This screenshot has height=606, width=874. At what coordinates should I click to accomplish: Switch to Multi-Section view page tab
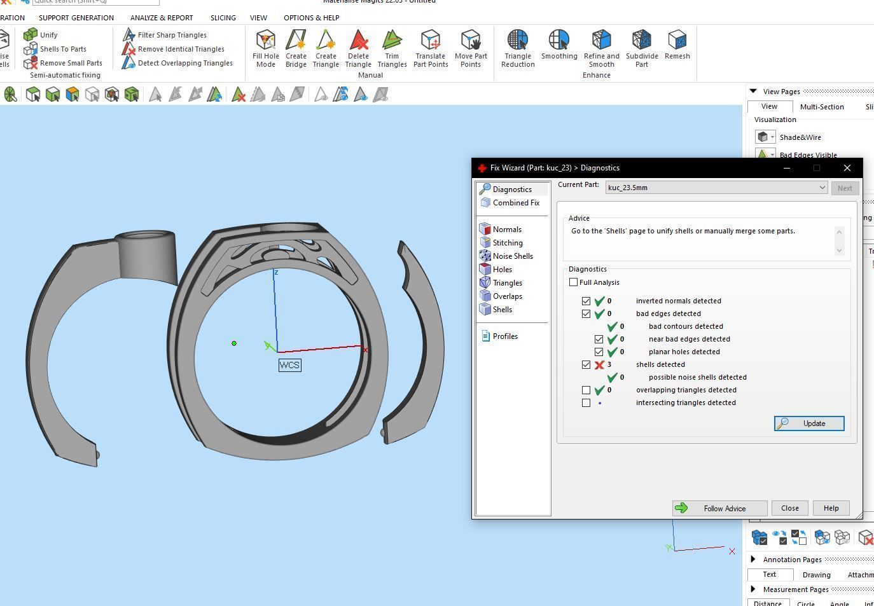[822, 107]
